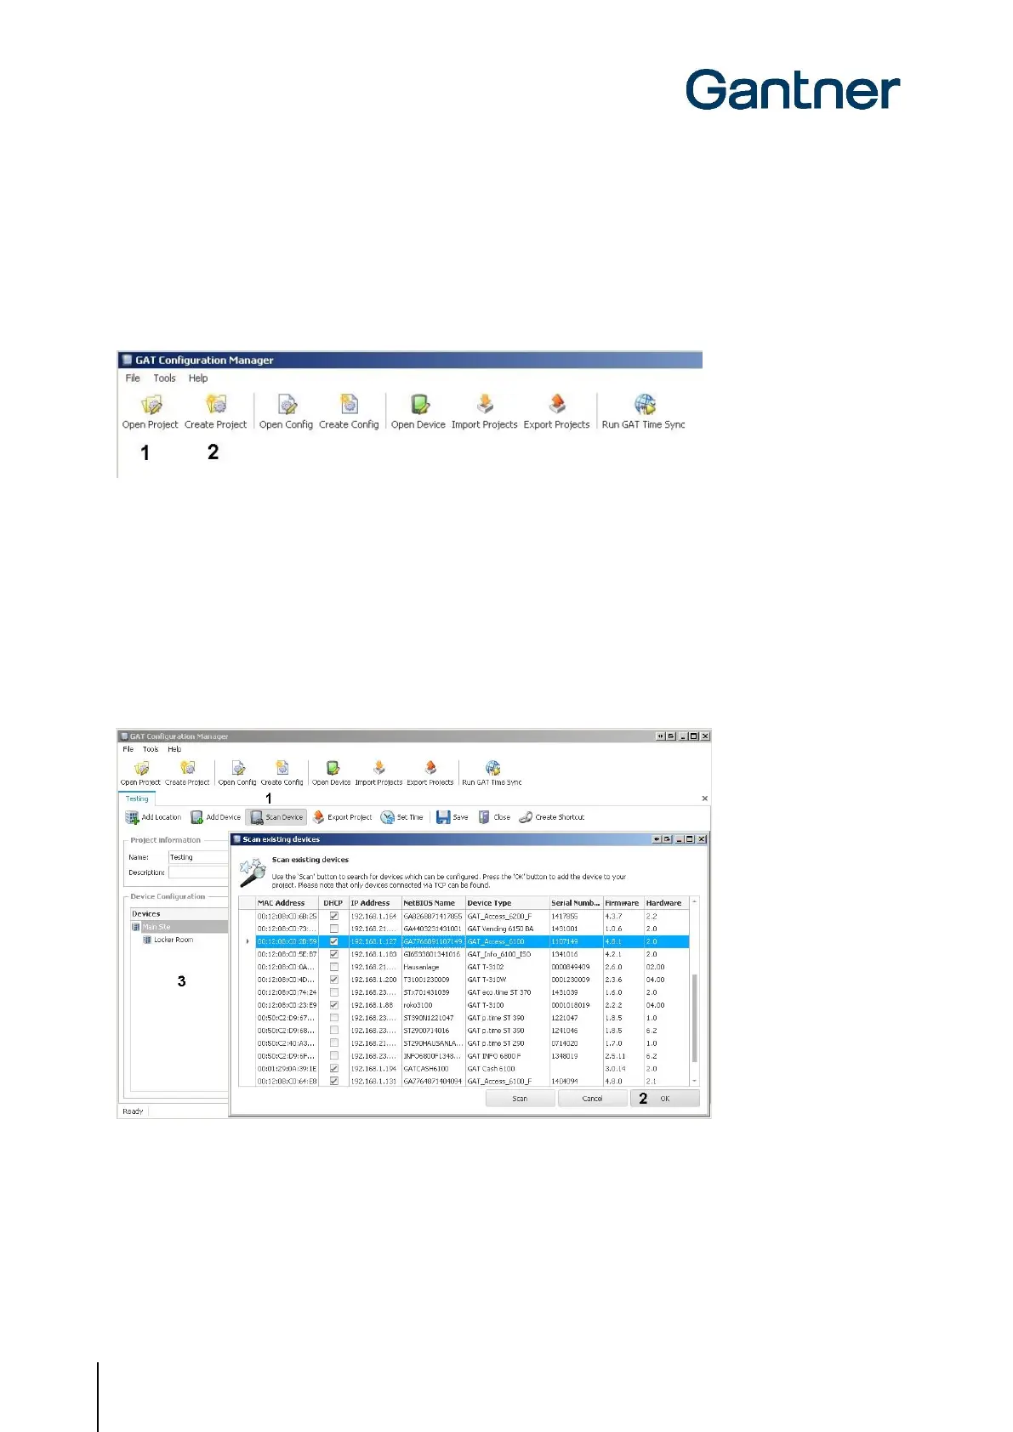The image size is (1013, 1432).
Task: Click the Add Device toolbar icon
Action: click(x=197, y=817)
